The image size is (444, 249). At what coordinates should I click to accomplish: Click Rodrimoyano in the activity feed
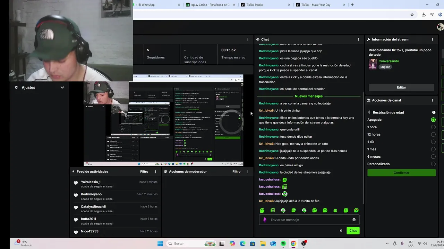pos(91,194)
